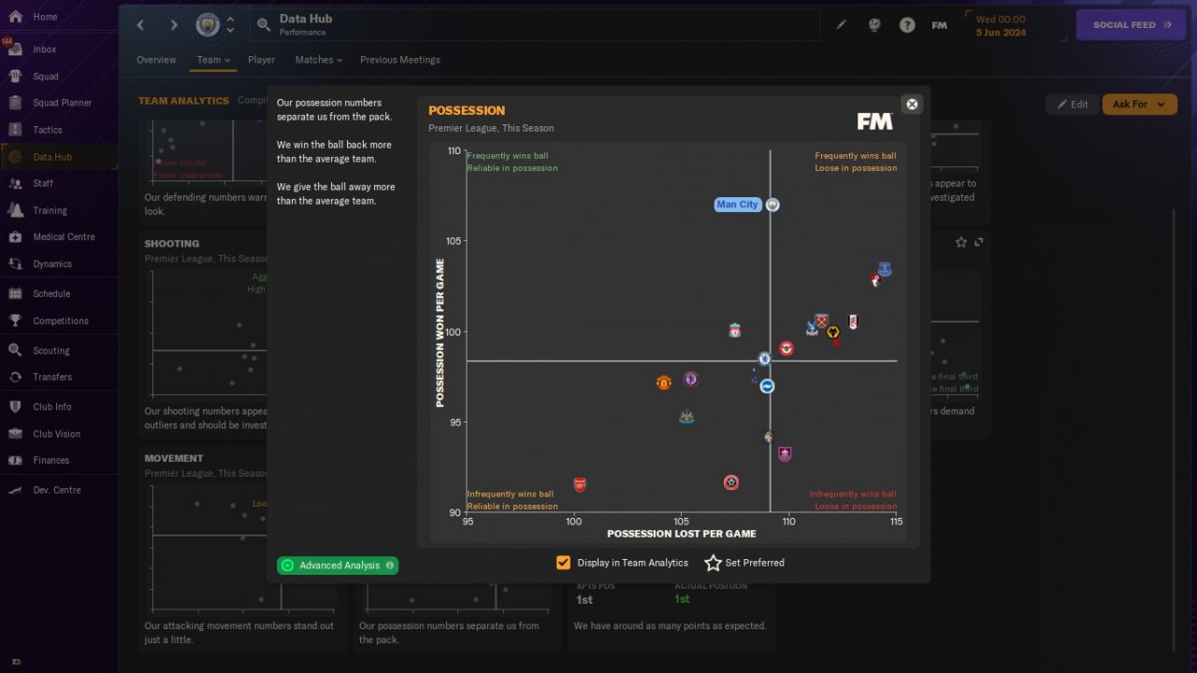Click the Man City label on the chart
The height and width of the screenshot is (673, 1197).
[x=738, y=205]
